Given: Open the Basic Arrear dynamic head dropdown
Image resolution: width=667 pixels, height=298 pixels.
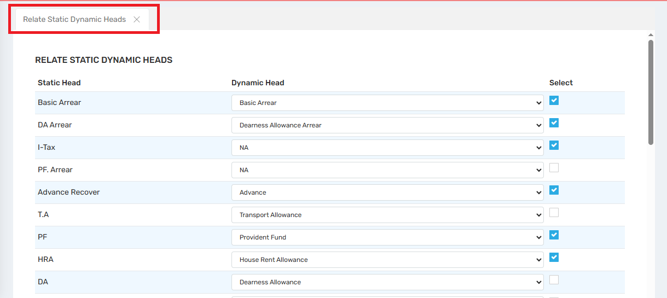Looking at the screenshot, I should 387,103.
